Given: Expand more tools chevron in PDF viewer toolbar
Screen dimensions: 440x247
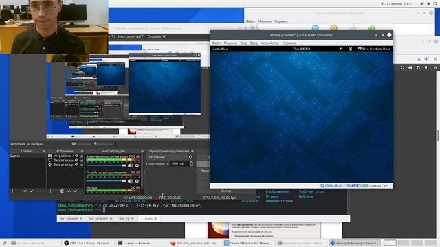Looking at the screenshot, I should tap(435, 67).
